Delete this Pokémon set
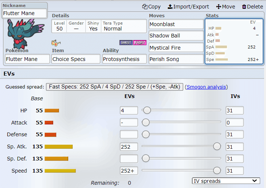 252,7
